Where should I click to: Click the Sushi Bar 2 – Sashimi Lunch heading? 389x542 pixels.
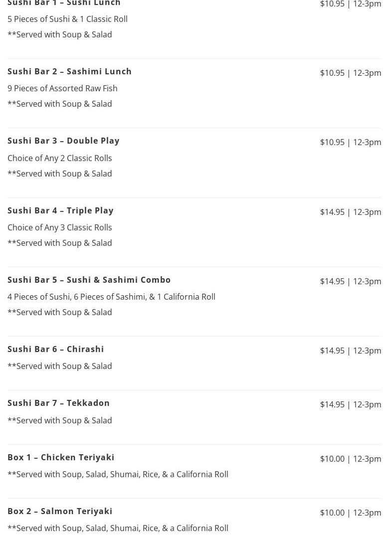point(69,71)
